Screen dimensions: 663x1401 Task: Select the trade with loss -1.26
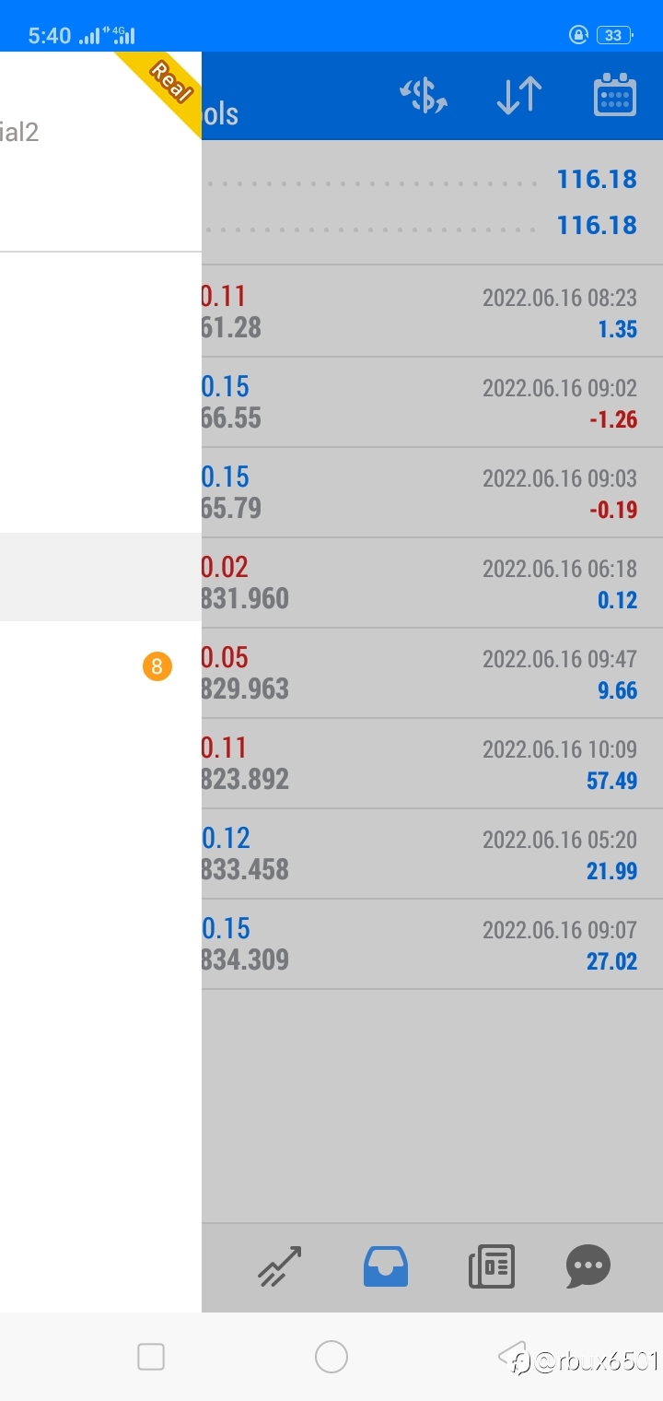click(x=432, y=403)
